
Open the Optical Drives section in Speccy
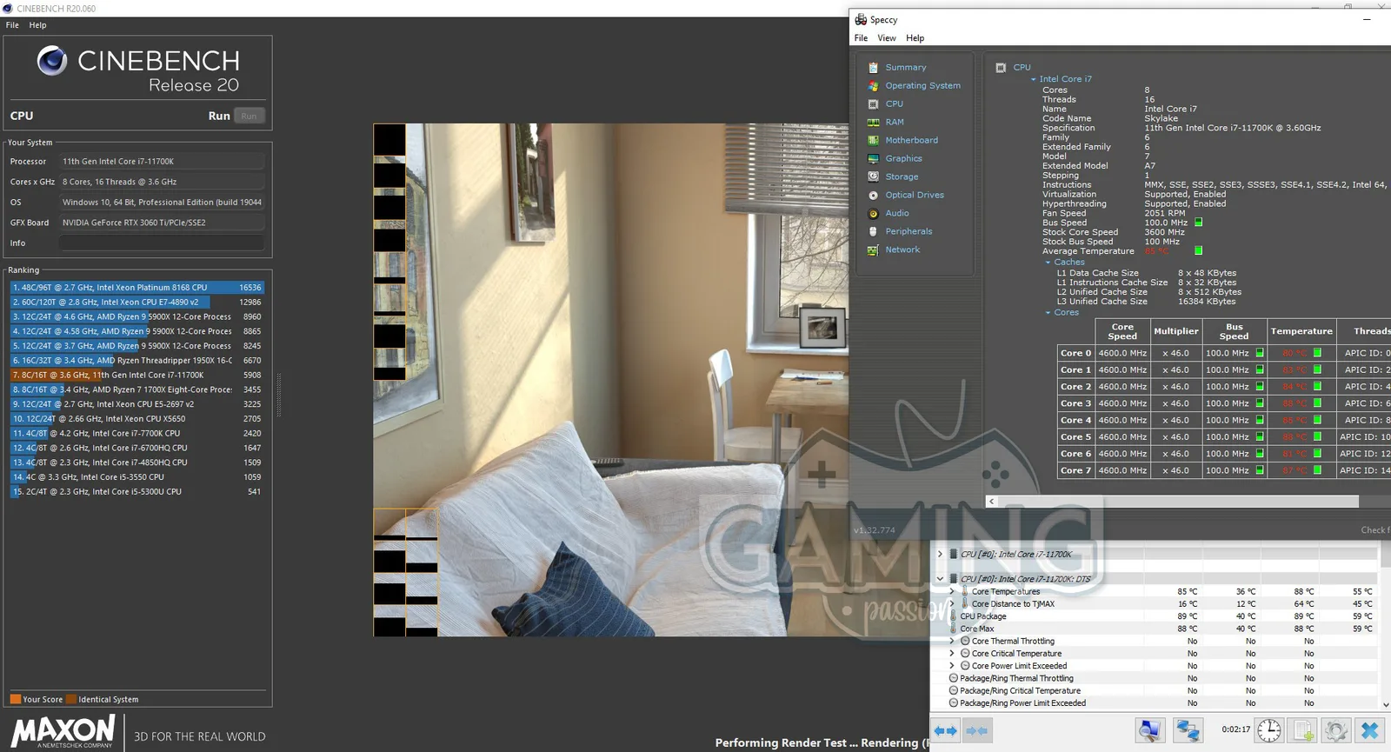pyautogui.click(x=915, y=195)
